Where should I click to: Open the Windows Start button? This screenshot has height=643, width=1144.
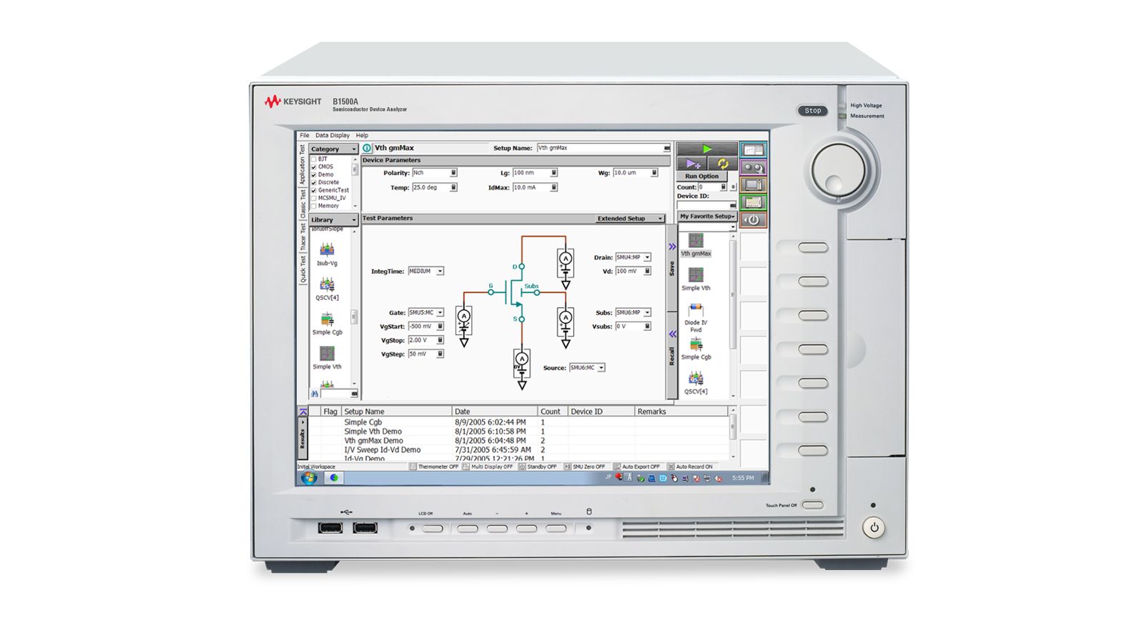[309, 478]
